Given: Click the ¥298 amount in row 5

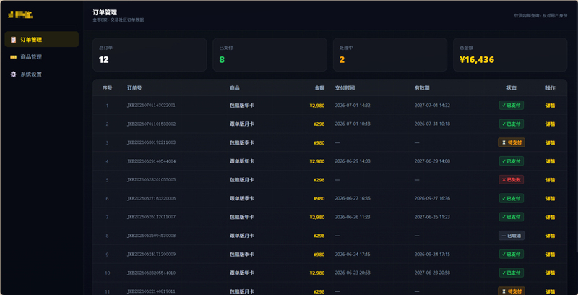Looking at the screenshot, I should pos(319,180).
